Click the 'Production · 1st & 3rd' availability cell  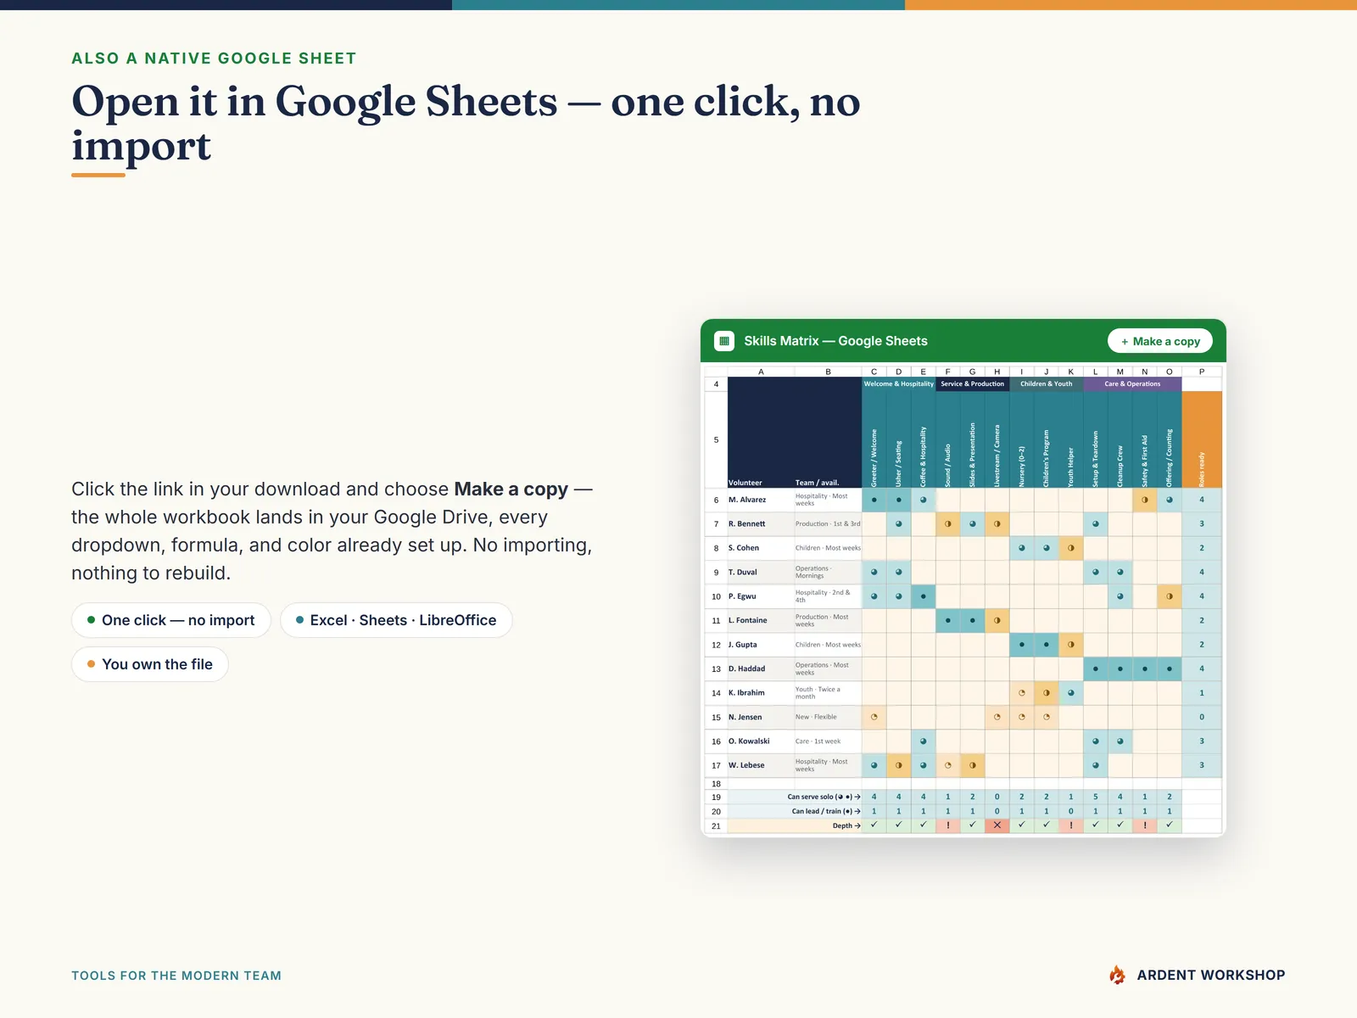coord(828,524)
